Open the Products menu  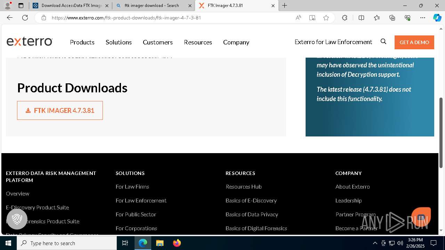pyautogui.click(x=82, y=42)
